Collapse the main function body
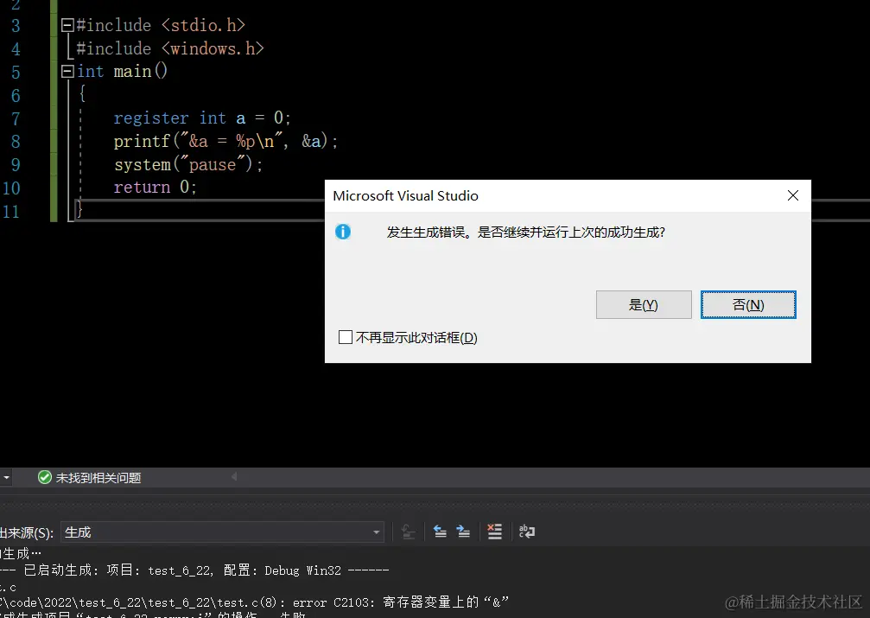The image size is (870, 618). point(67,71)
